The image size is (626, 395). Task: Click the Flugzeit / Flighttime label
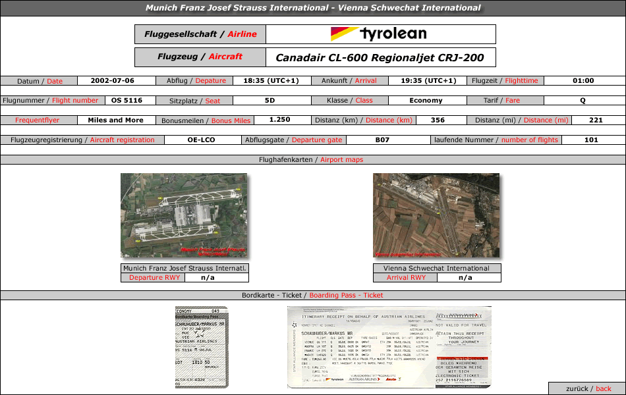point(505,81)
